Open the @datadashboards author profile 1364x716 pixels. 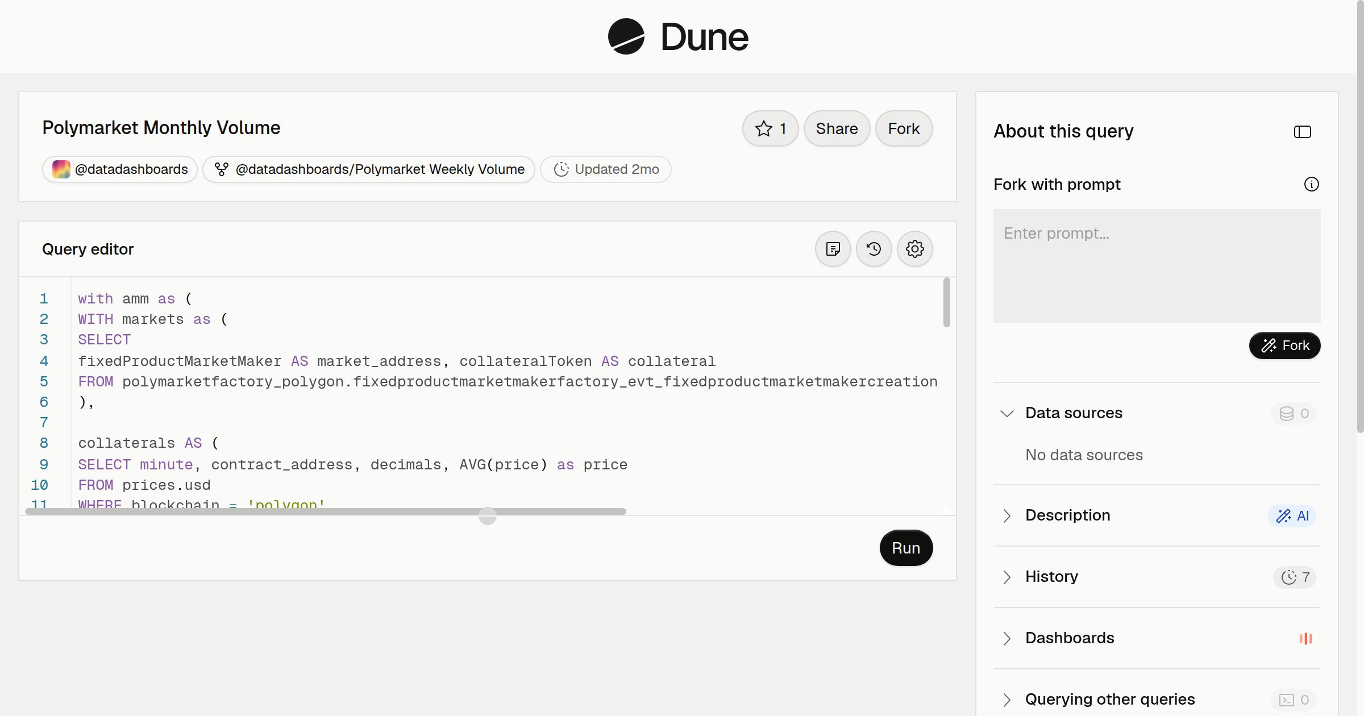pos(120,169)
